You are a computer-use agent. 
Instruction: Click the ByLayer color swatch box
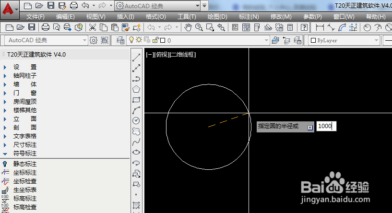pos(313,40)
